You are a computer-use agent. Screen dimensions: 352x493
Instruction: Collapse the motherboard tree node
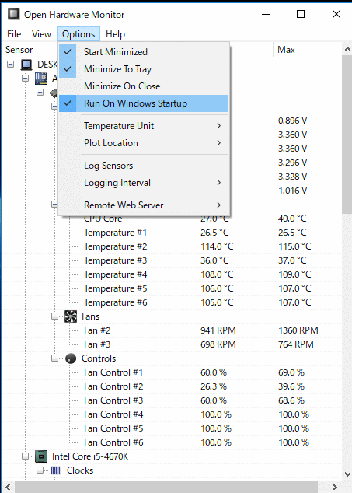[x=25, y=79]
